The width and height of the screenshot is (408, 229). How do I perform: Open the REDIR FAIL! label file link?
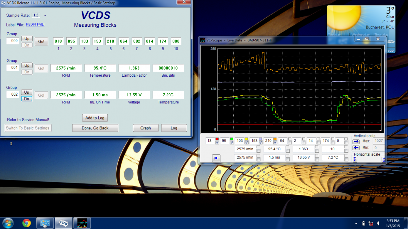tap(35, 24)
